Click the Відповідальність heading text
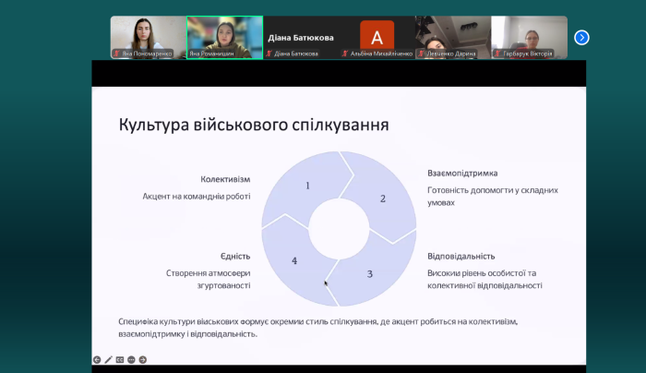Image resolution: width=646 pixels, height=373 pixels. (x=461, y=256)
